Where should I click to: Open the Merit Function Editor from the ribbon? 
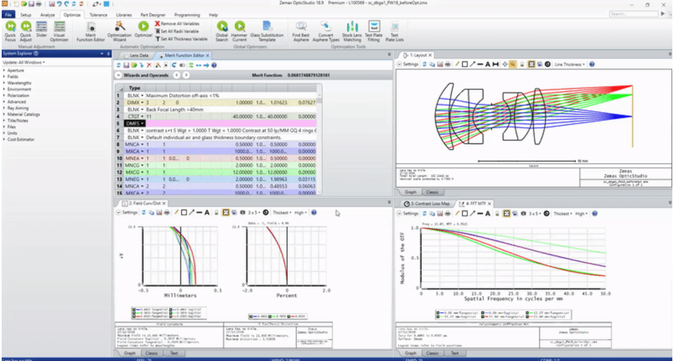[91, 31]
